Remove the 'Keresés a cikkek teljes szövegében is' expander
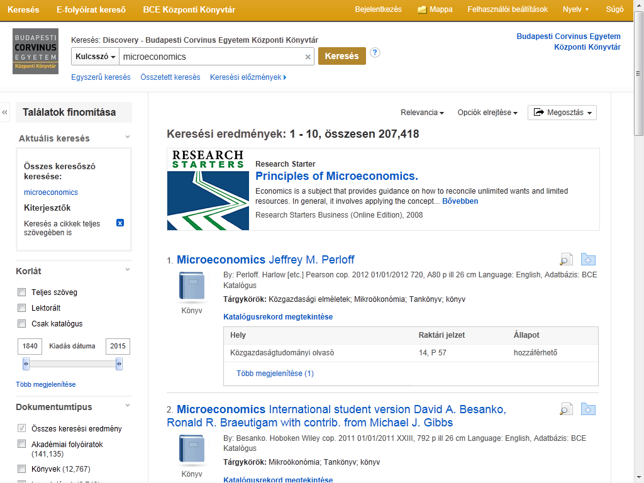644x483 pixels. [x=120, y=223]
